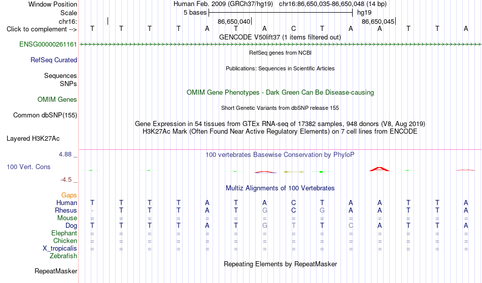Viewport: 482px width, 283px height.
Task: Select the Chicken species row label
Action: (x=65, y=241)
